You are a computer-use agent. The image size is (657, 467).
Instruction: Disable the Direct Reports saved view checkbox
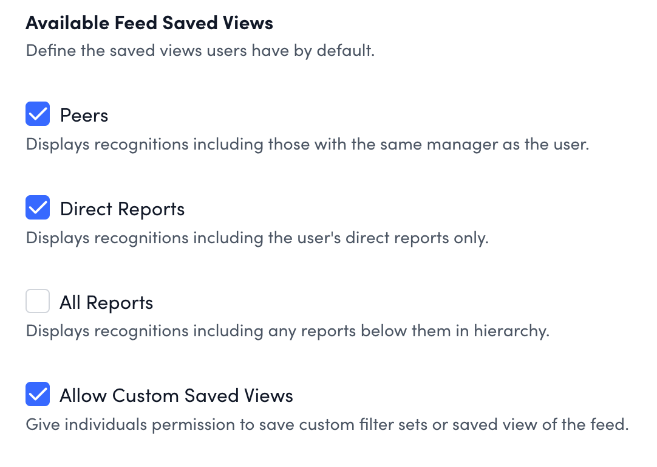coord(38,209)
